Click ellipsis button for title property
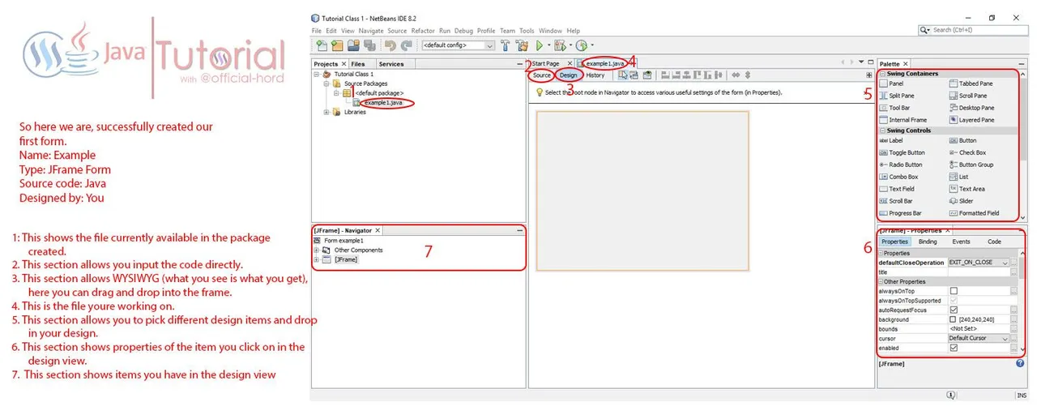The width and height of the screenshot is (1037, 415). tap(1014, 272)
